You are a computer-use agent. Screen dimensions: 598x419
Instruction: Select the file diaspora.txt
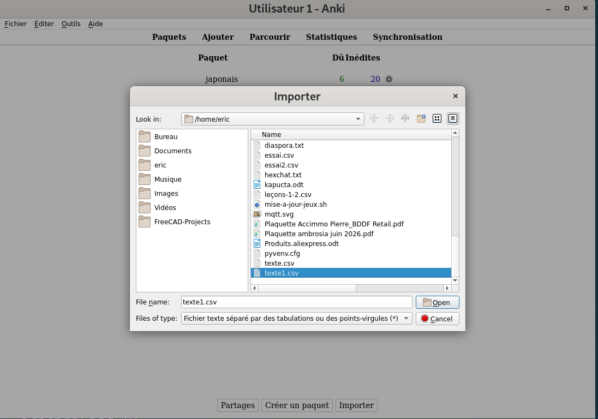click(x=284, y=145)
